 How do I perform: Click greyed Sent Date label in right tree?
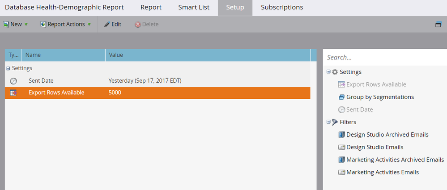coord(359,110)
